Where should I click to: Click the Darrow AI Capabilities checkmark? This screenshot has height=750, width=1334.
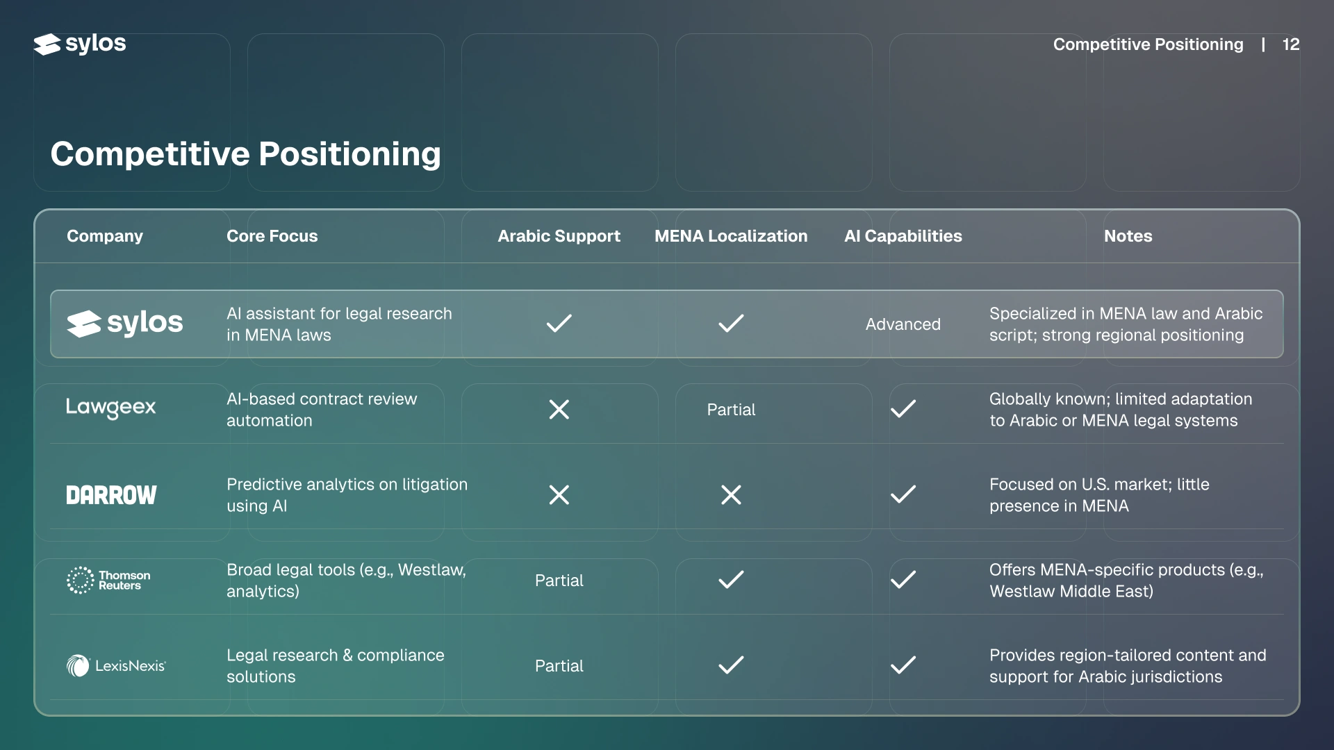coord(903,494)
